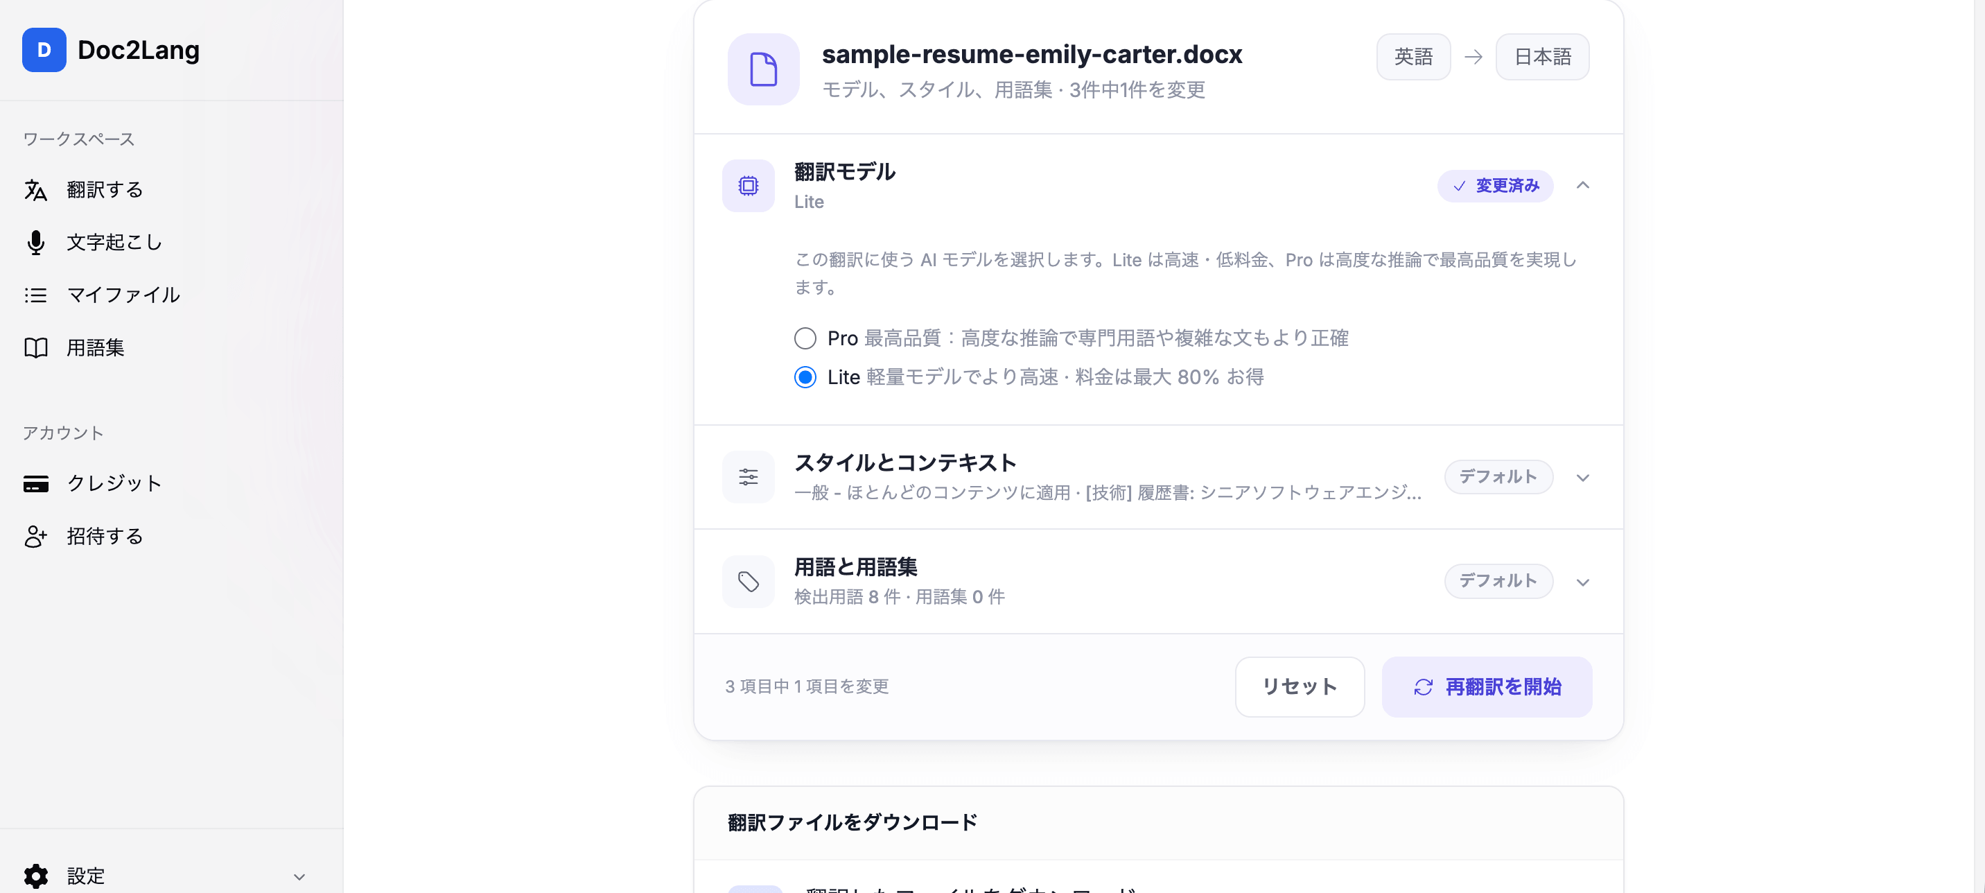The width and height of the screenshot is (1985, 893).
Task: Click the open-book icon for 用語集
Action: pyautogui.click(x=35, y=348)
